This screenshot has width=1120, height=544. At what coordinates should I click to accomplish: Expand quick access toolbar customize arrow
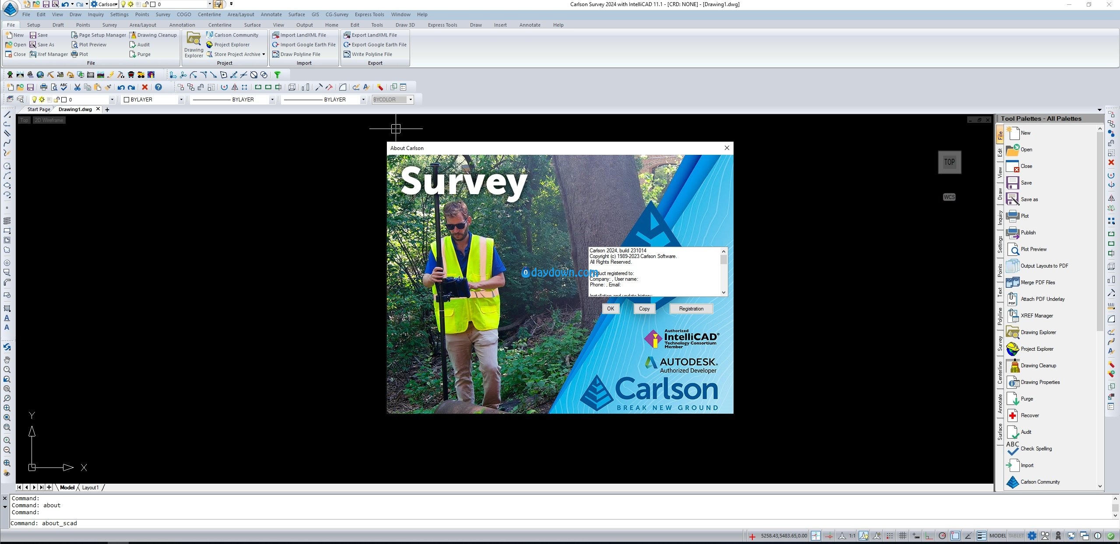[231, 4]
